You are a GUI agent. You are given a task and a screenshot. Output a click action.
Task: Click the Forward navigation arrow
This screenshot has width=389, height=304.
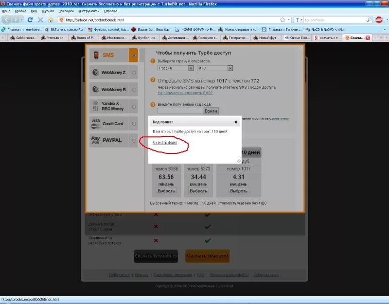16,20
